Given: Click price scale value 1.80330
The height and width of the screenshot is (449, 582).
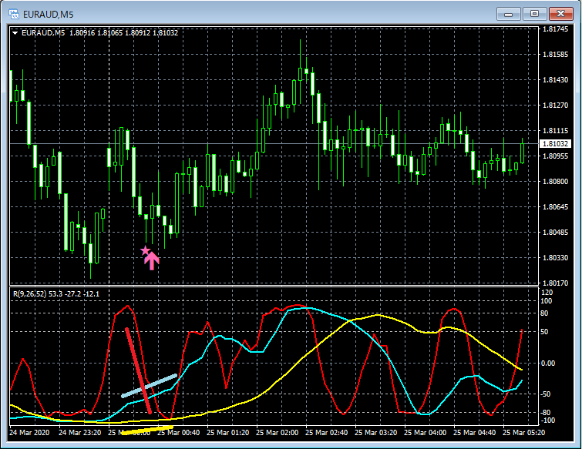Looking at the screenshot, I should pyautogui.click(x=555, y=258).
